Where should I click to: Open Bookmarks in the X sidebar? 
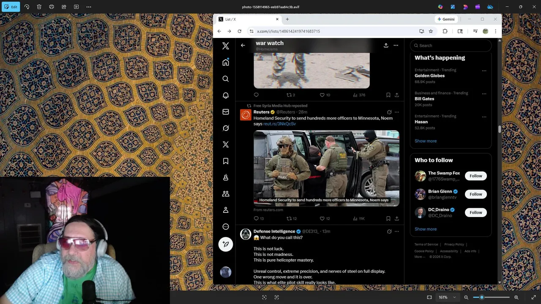[226, 161]
